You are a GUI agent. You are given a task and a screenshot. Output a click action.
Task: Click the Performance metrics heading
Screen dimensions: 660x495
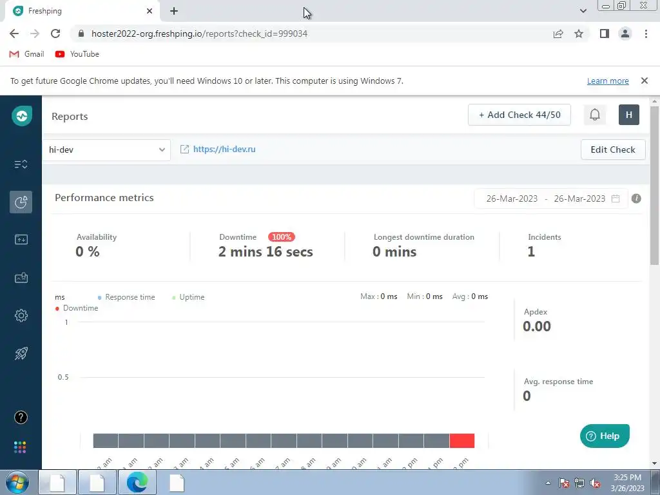[x=104, y=198]
